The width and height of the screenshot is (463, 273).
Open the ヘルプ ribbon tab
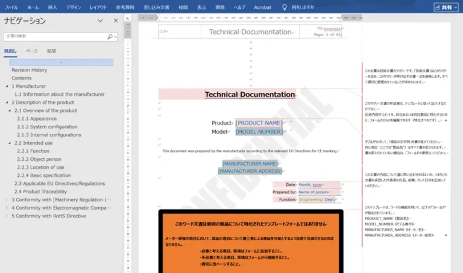pyautogui.click(x=239, y=7)
